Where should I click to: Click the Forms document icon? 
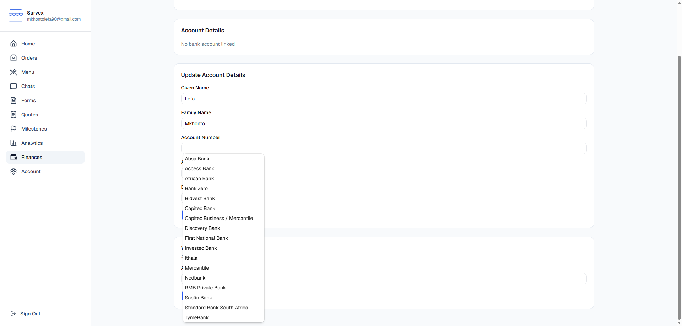13,100
